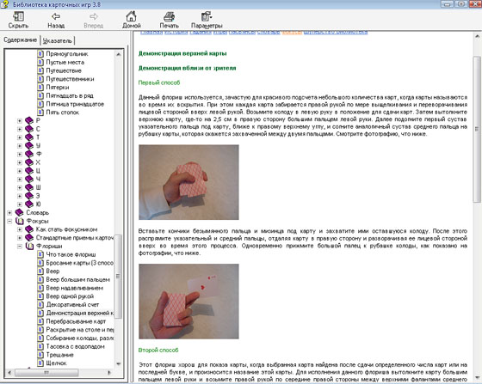
Task: Click the purple book icon for Ч
Action: coord(29,180)
